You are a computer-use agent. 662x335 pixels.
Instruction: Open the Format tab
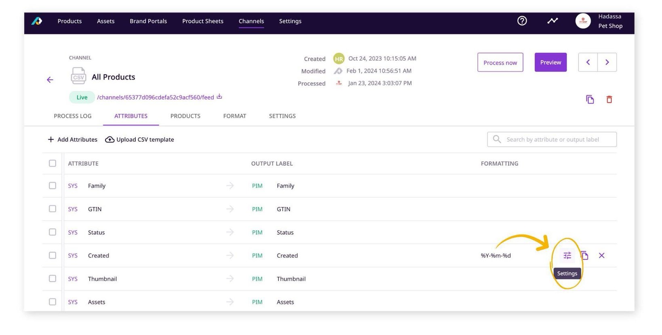(x=234, y=116)
